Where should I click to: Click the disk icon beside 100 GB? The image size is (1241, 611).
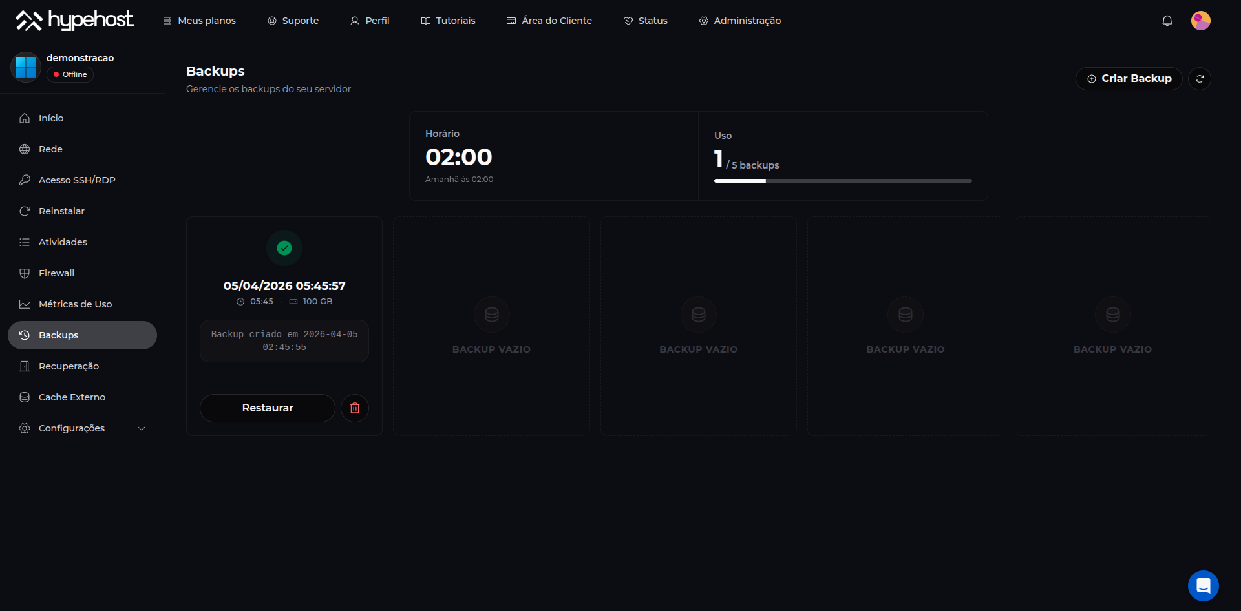[293, 302]
